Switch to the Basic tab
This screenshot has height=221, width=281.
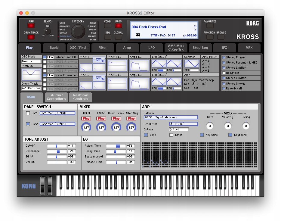[x=54, y=48]
